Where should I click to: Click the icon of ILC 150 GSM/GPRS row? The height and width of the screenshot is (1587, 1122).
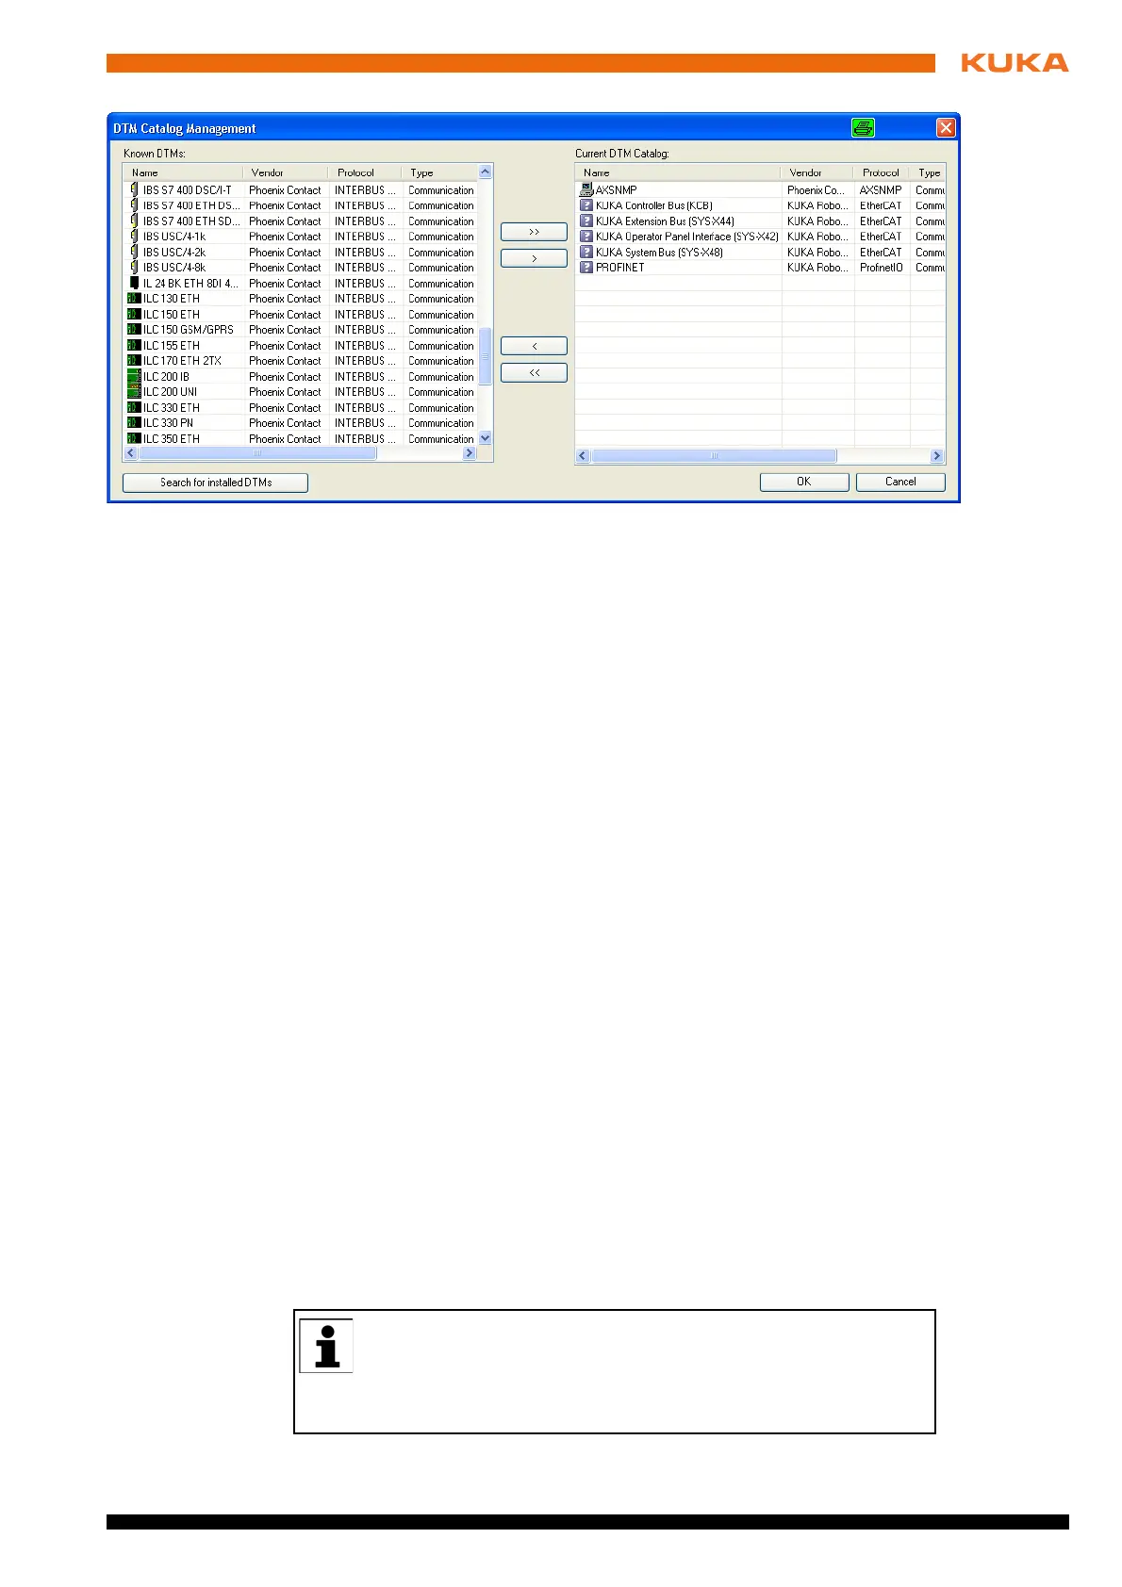[134, 330]
